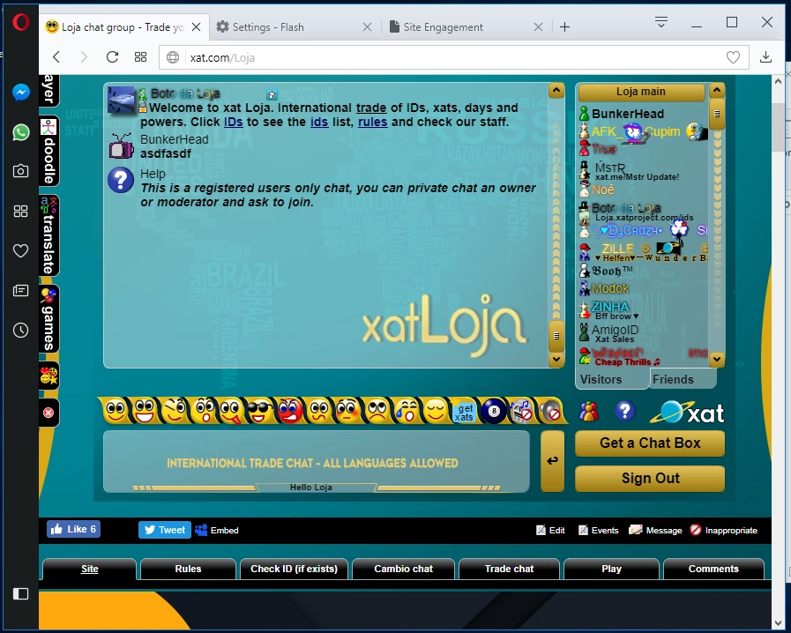Image resolution: width=791 pixels, height=633 pixels.
Task: Move the message area scroll handle
Action: 556,336
